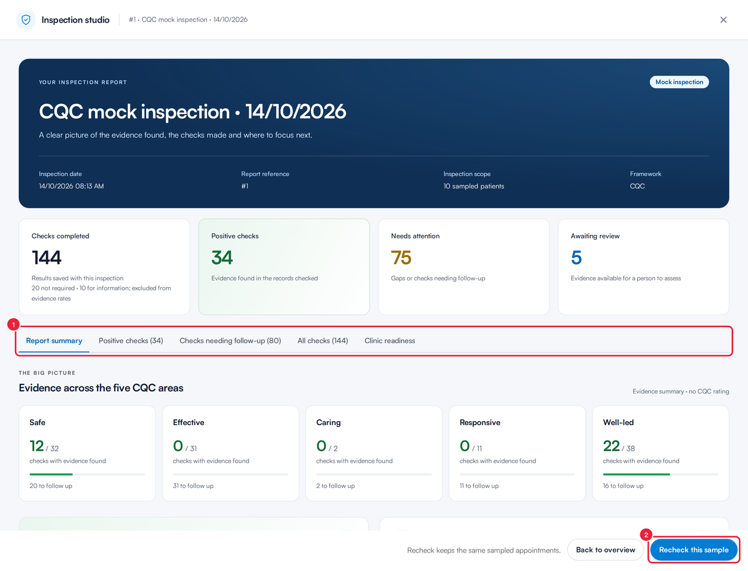The width and height of the screenshot is (748, 571).
Task: Open the Well-led evidence card
Action: click(661, 453)
